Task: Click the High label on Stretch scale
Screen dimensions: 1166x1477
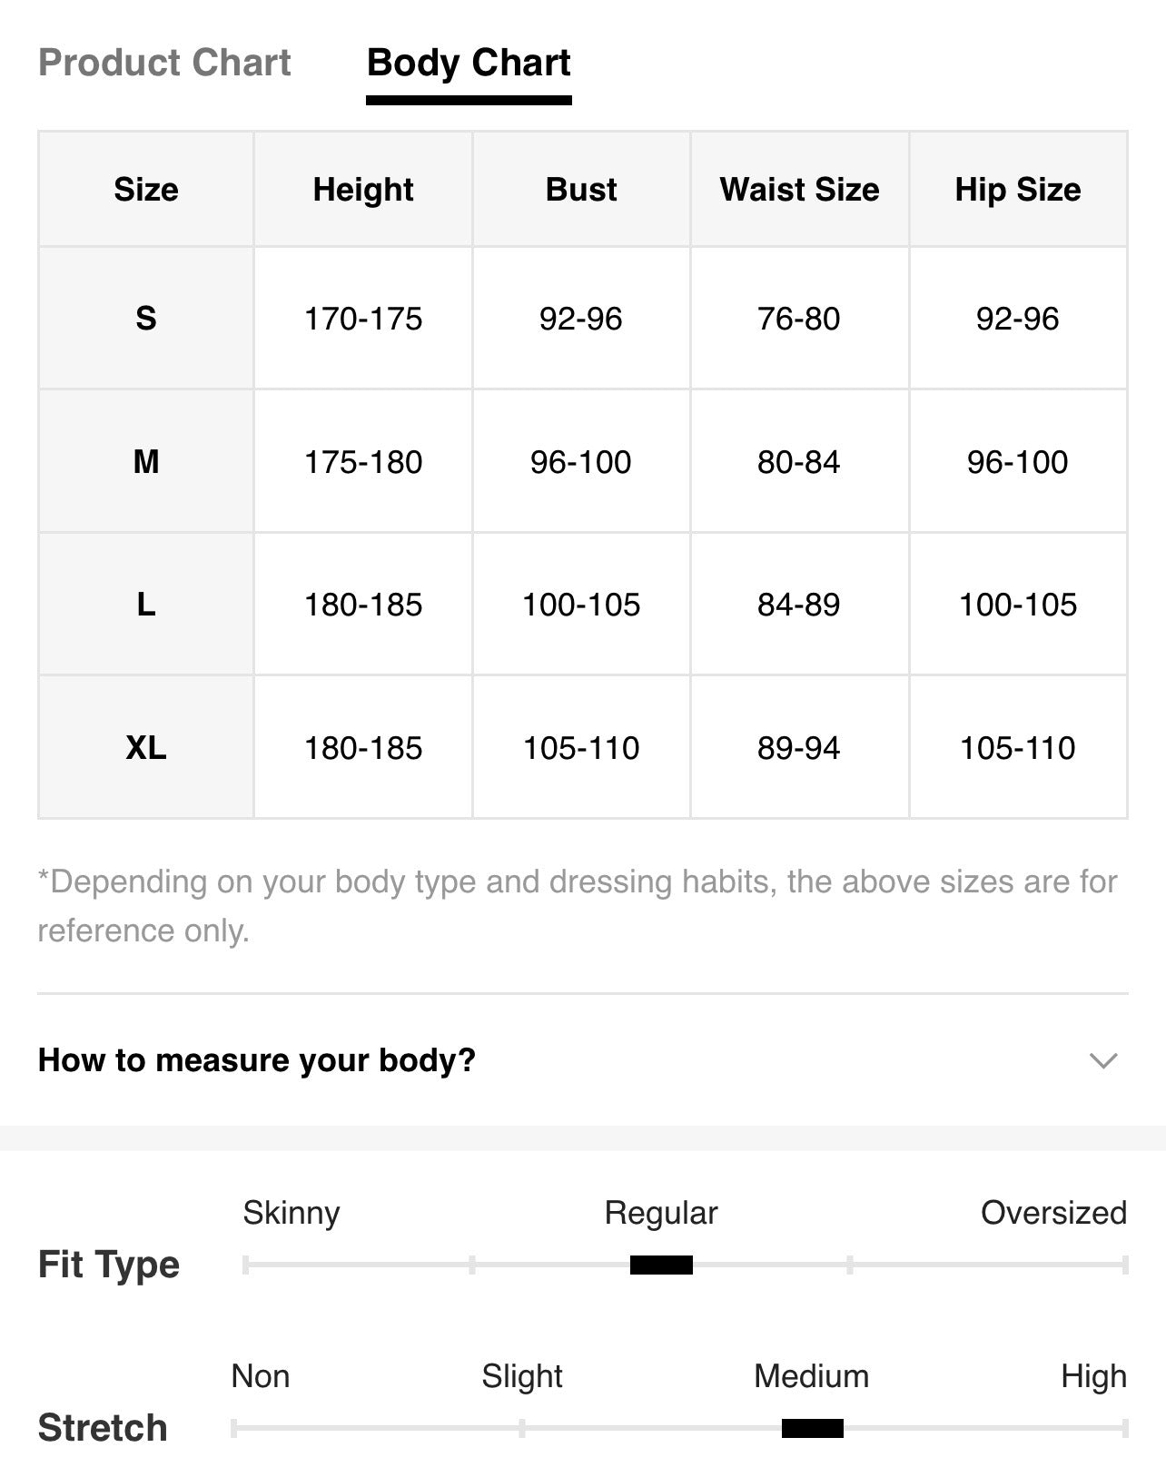Action: 1093,1376
